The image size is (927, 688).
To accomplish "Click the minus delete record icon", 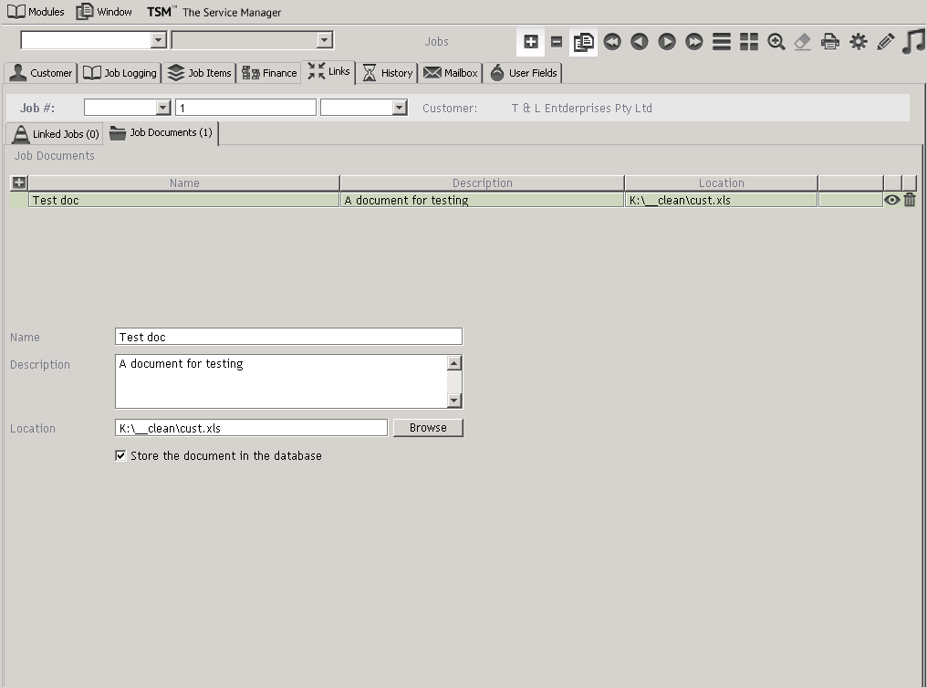I will pyautogui.click(x=557, y=42).
